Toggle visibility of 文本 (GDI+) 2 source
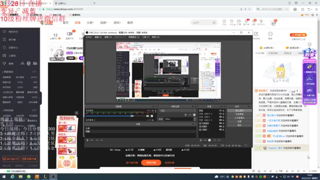The width and height of the screenshot is (320, 180). [x=220, y=114]
